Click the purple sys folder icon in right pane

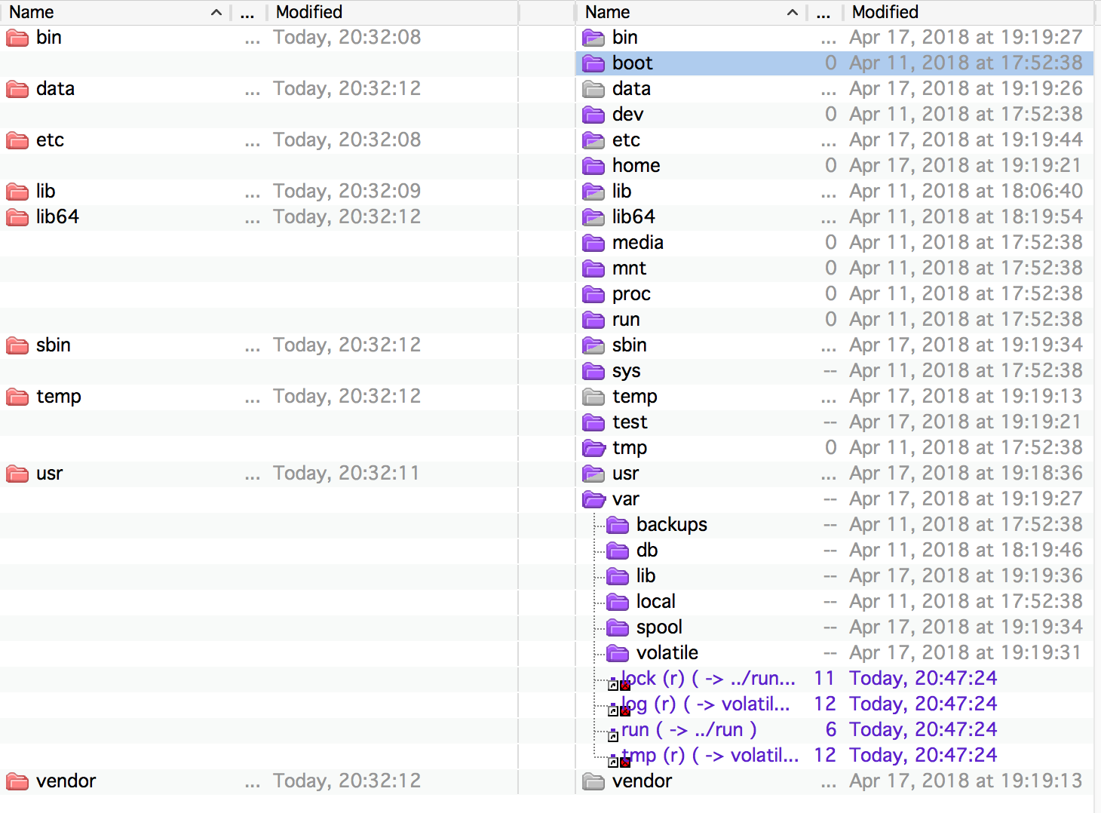(x=593, y=371)
